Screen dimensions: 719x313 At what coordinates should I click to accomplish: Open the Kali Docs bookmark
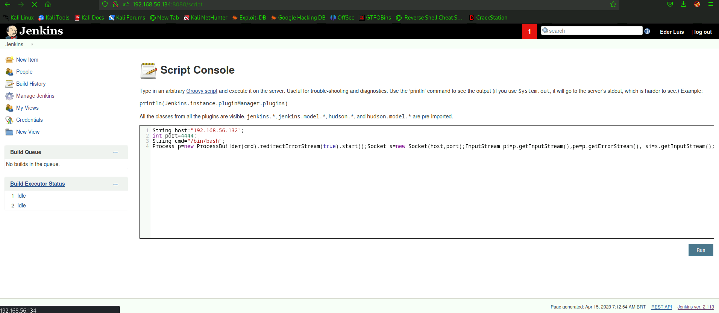click(89, 18)
